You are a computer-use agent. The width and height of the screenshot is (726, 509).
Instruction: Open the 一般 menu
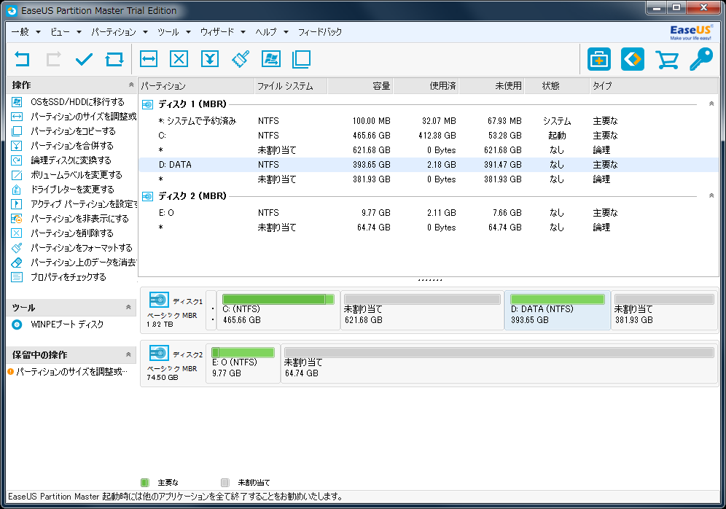[x=26, y=32]
